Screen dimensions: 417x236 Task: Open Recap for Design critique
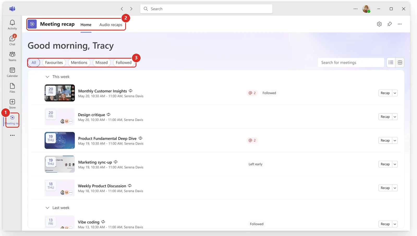385,117
